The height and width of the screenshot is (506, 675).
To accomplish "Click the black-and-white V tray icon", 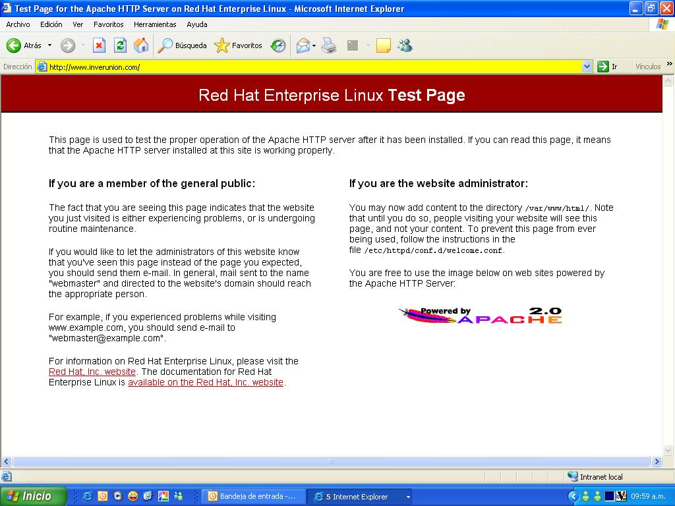I will tap(621, 497).
